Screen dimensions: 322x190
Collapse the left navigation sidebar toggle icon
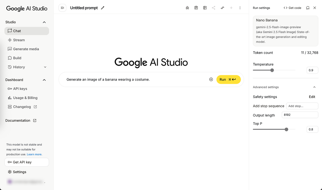click(x=62, y=8)
